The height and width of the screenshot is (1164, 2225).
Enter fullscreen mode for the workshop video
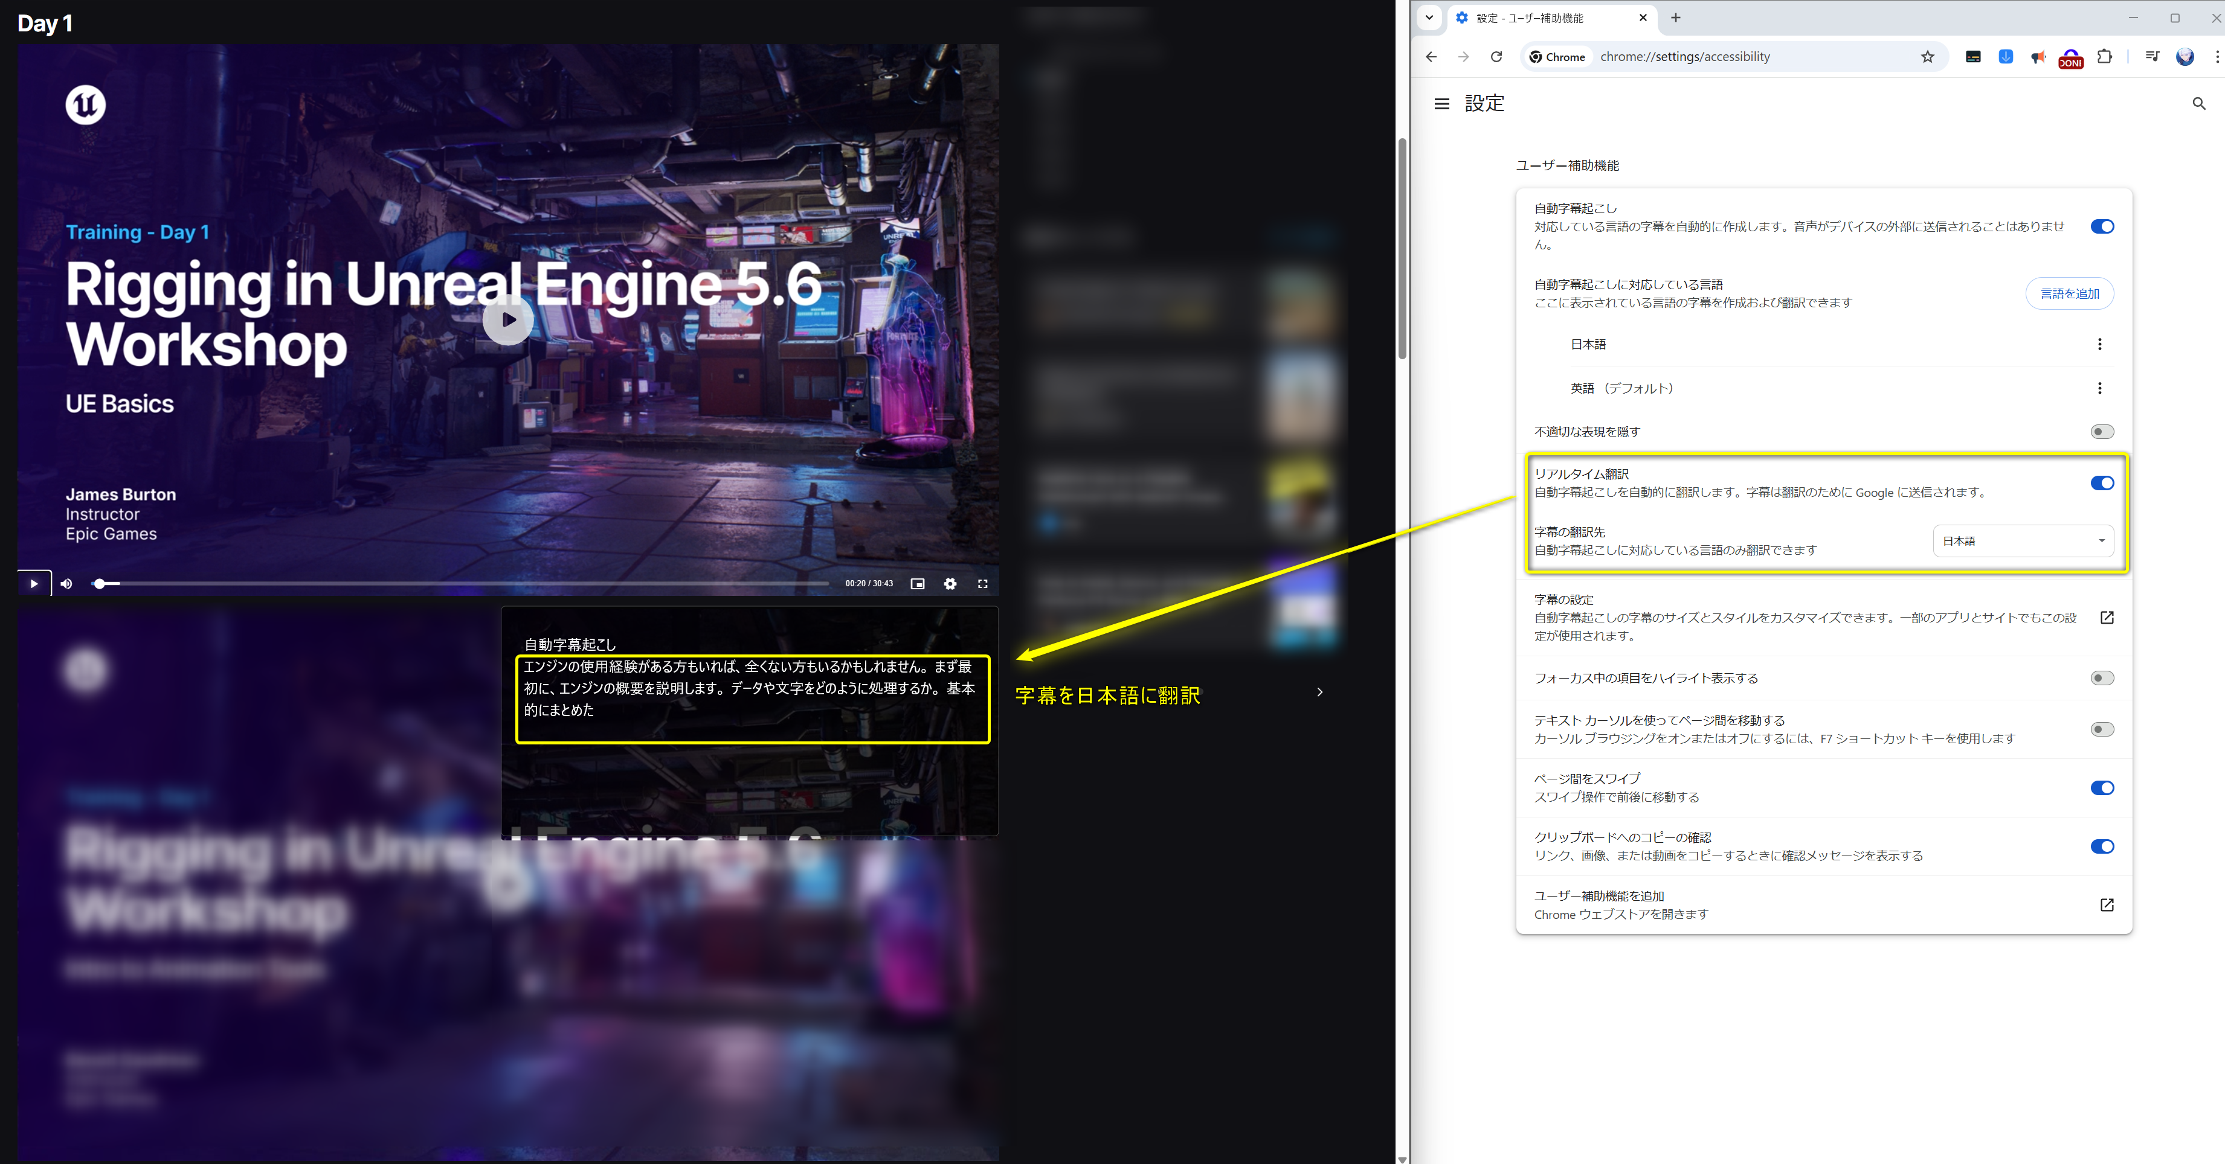(984, 583)
